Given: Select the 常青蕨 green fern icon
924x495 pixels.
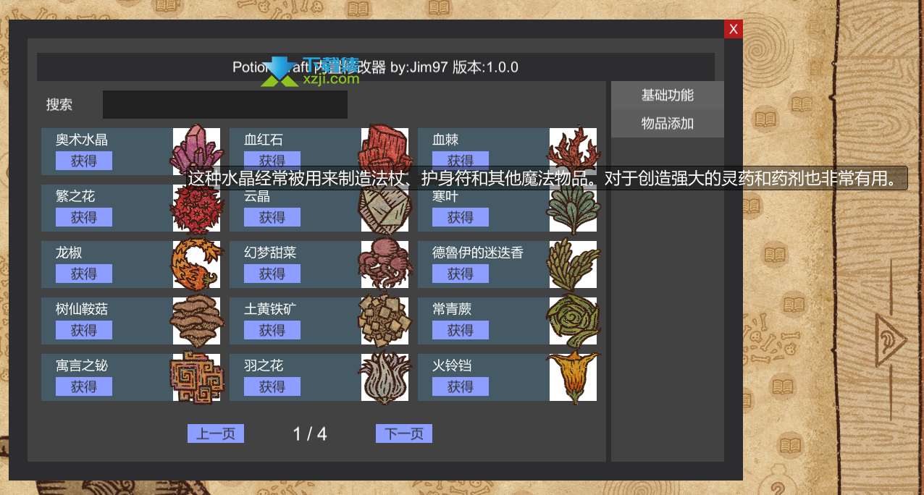Looking at the screenshot, I should click(x=573, y=321).
